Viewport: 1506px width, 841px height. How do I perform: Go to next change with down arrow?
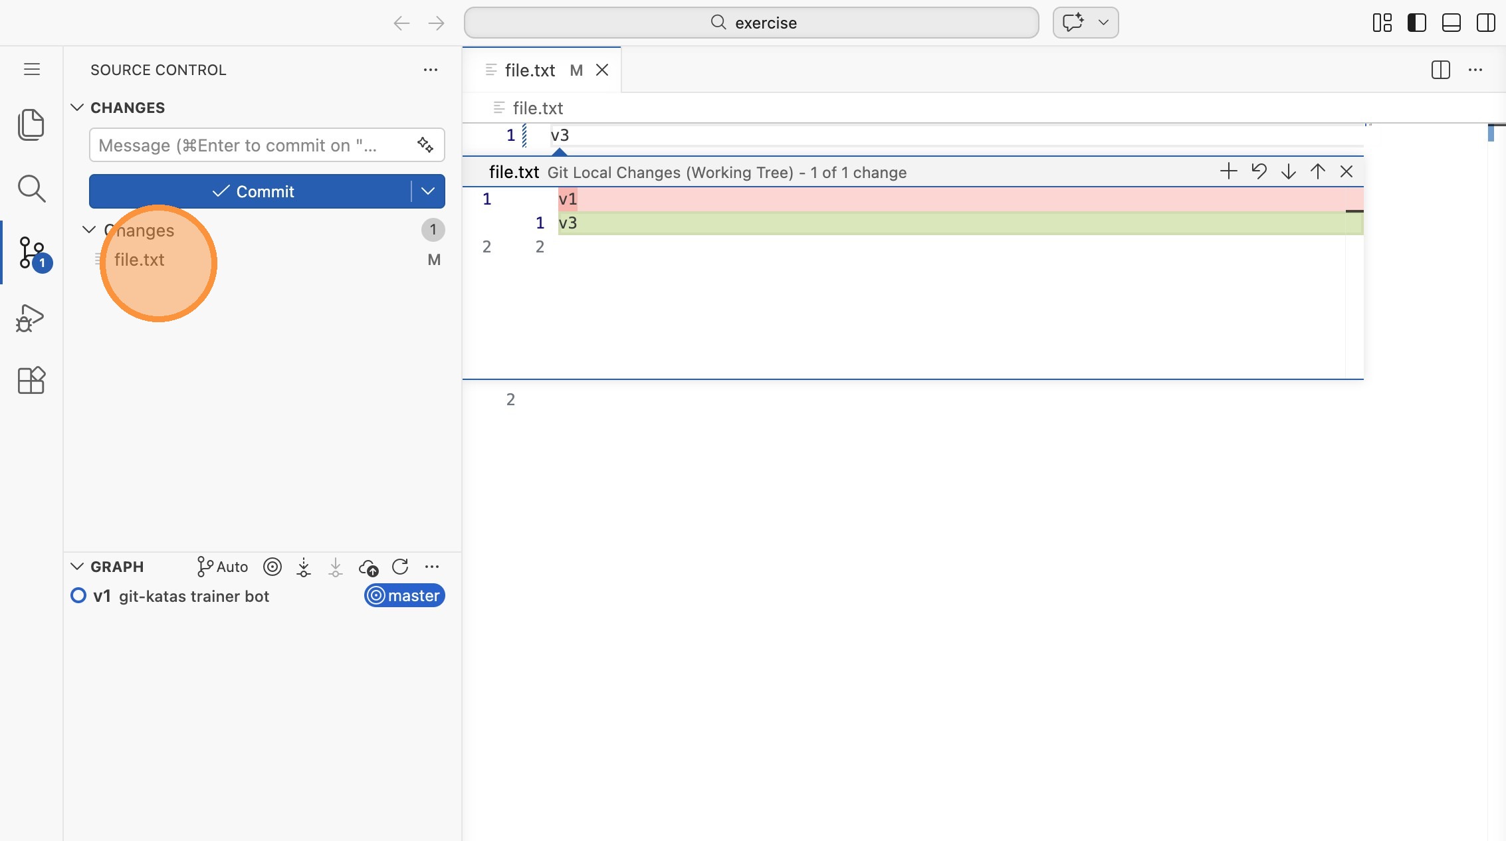[1288, 171]
